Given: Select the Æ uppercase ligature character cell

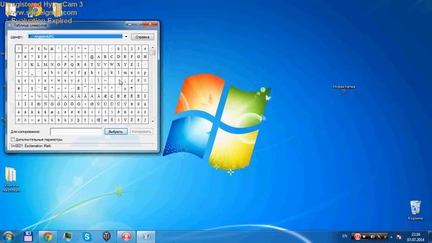Looking at the screenshot, I should 105,97.
